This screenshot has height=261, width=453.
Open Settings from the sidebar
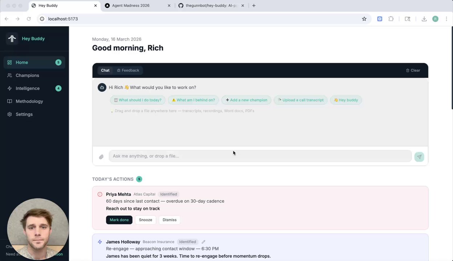24,114
